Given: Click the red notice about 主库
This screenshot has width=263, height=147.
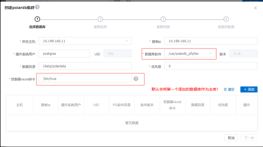Looking at the screenshot, I should click(x=185, y=89).
